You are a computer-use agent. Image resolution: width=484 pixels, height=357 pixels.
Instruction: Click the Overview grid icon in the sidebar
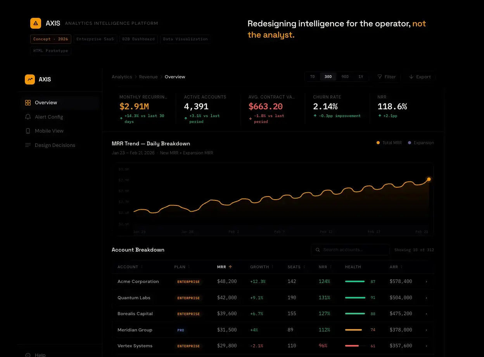(28, 103)
